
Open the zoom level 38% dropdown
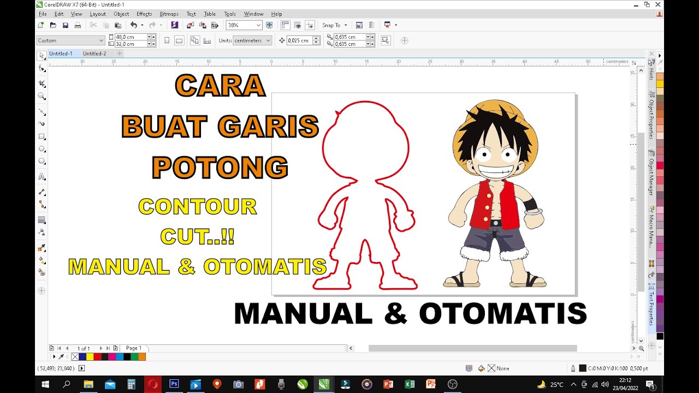(x=259, y=25)
